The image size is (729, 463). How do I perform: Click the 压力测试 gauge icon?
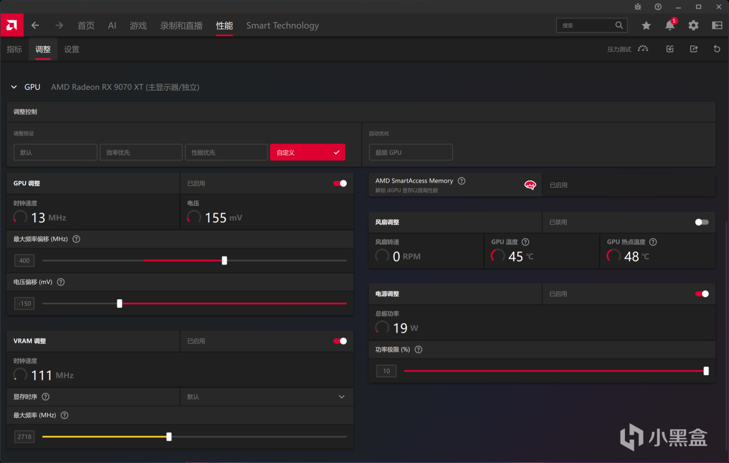643,49
